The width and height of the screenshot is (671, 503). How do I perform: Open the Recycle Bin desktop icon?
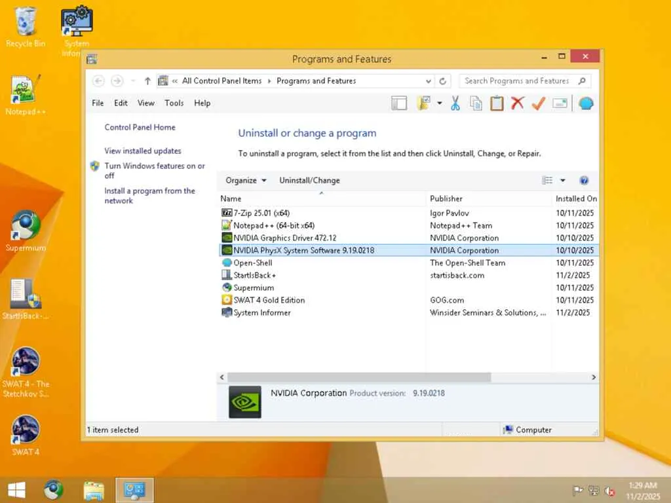click(26, 26)
